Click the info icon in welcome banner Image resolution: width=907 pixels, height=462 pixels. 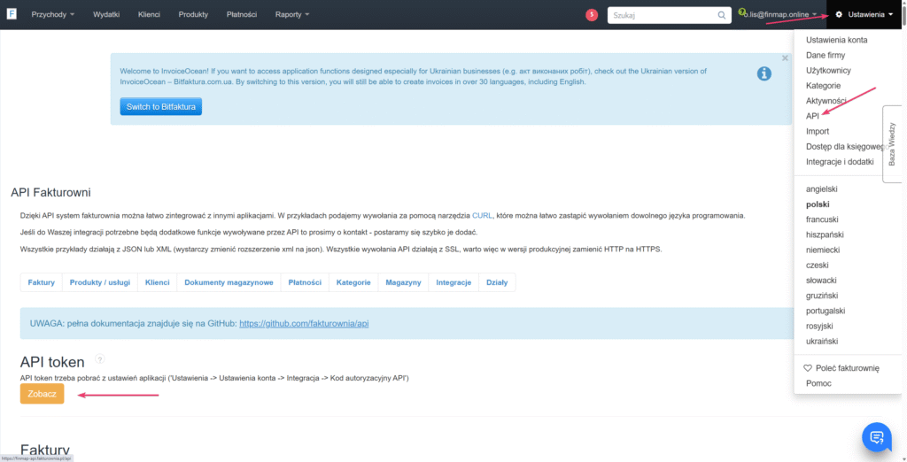coord(764,74)
